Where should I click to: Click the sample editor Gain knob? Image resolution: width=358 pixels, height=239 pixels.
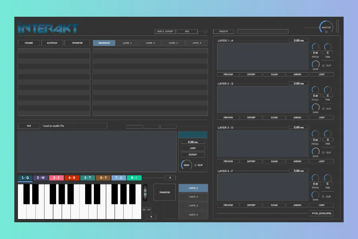[x=186, y=165]
